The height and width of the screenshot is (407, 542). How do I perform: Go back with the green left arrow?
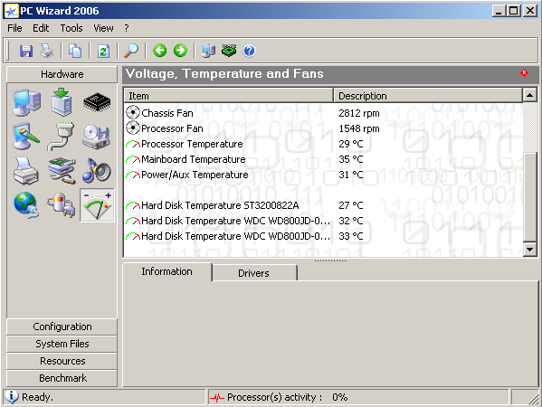pos(159,51)
